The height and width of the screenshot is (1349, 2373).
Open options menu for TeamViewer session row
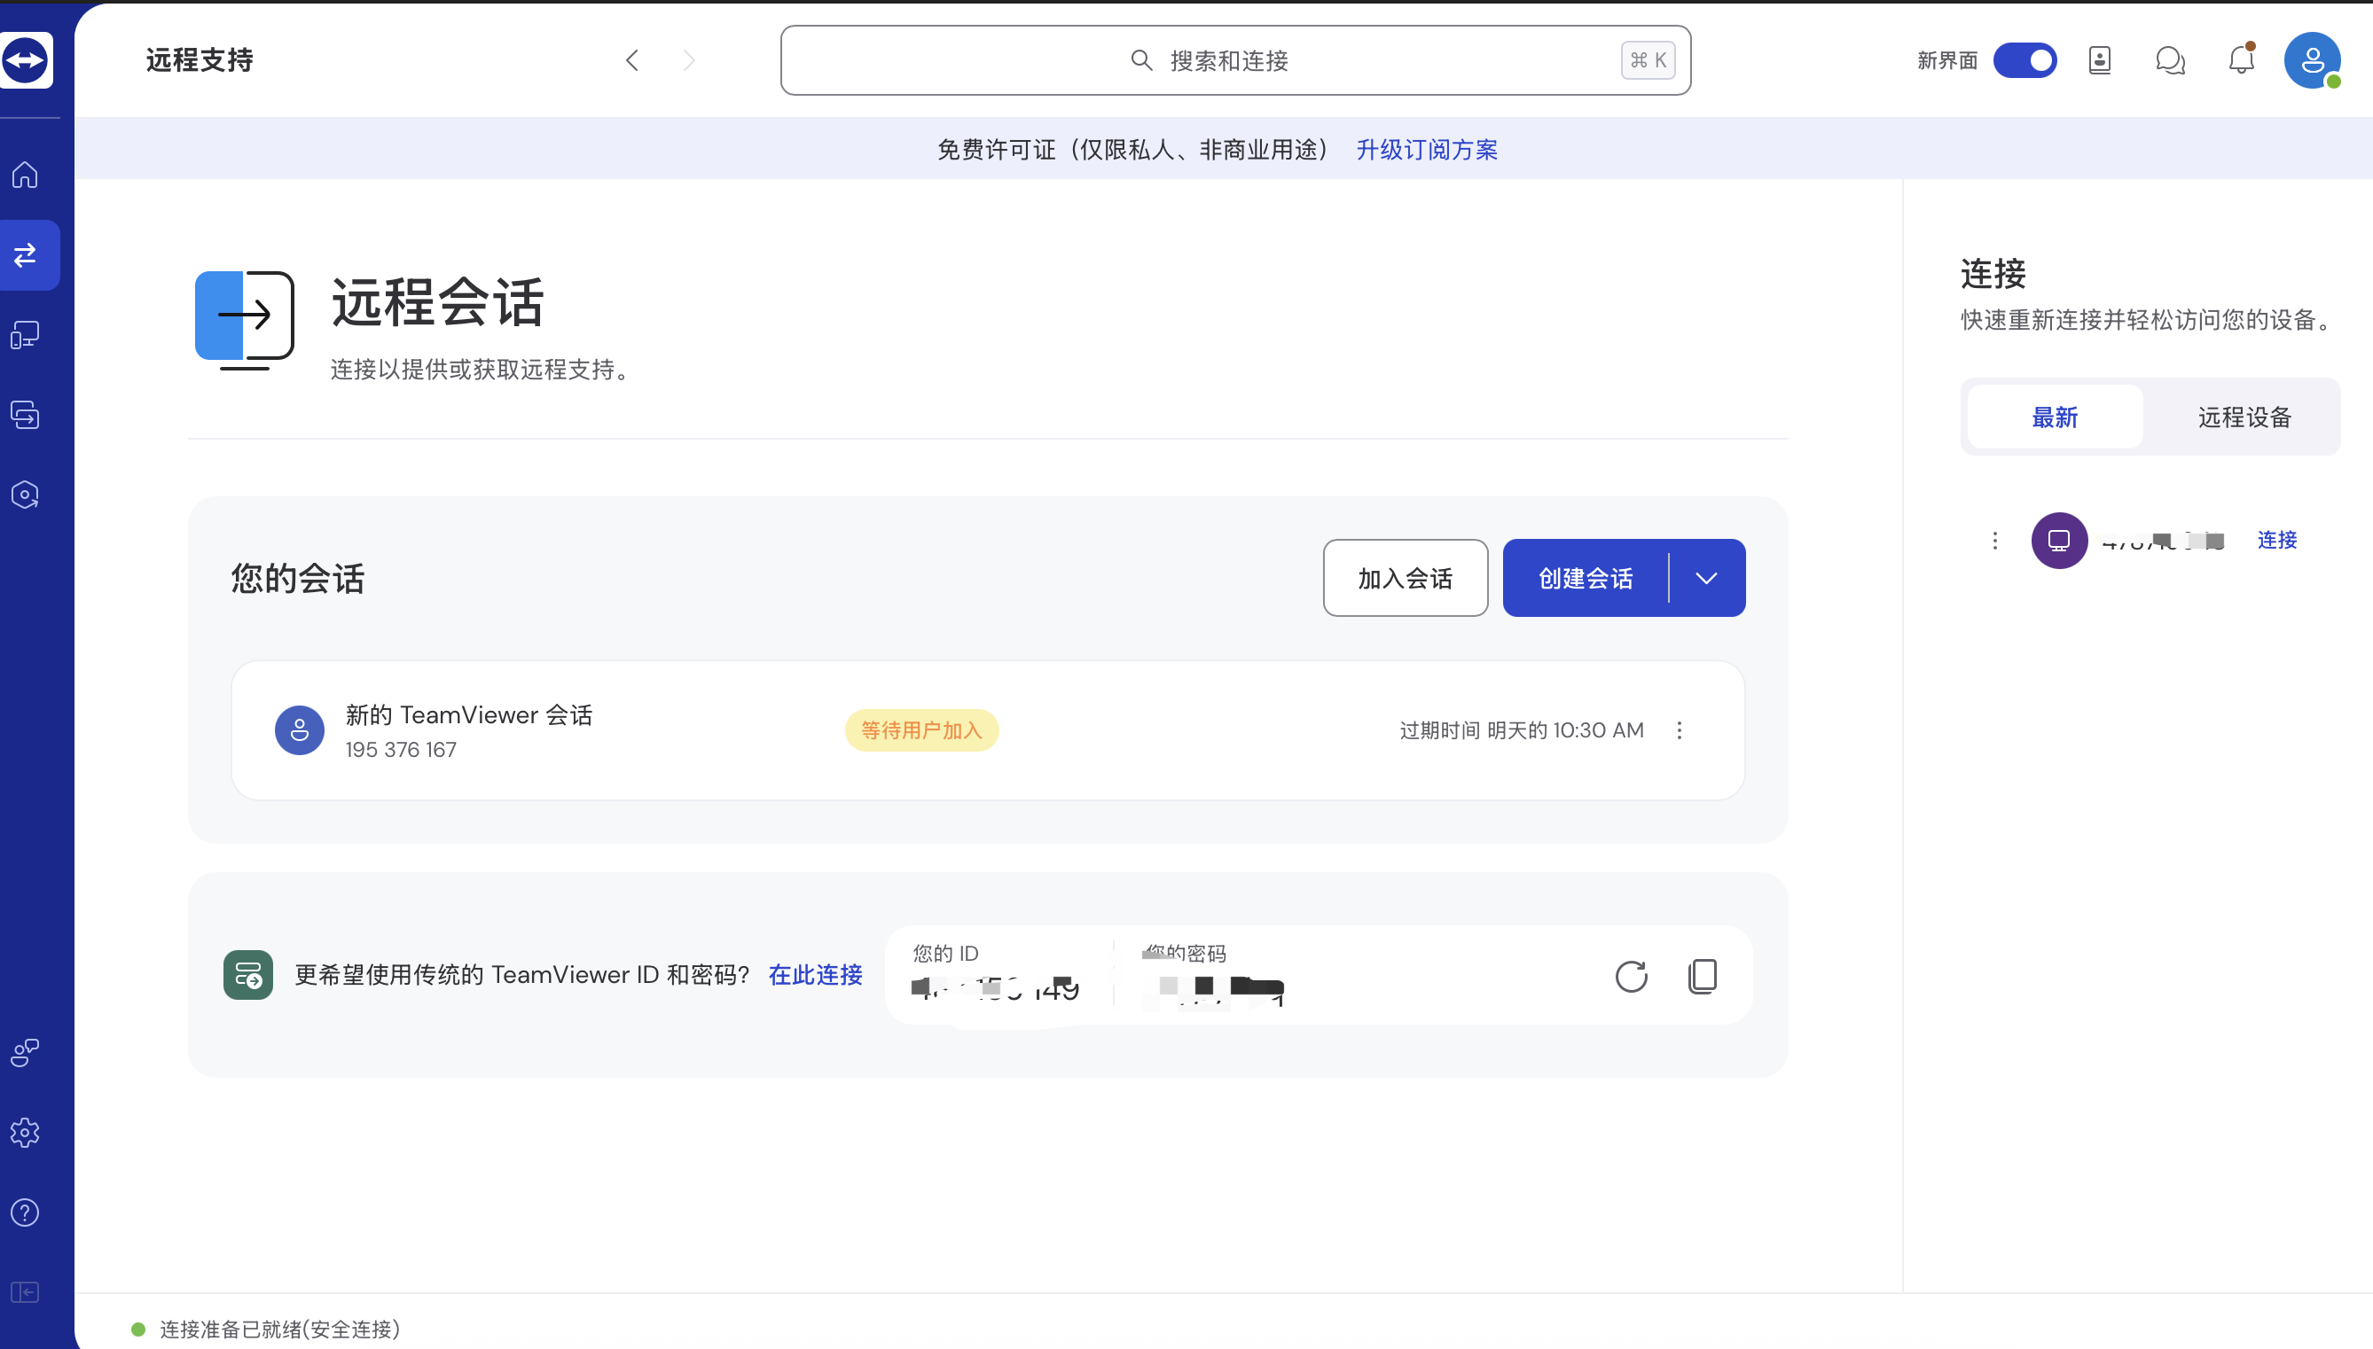click(1680, 730)
